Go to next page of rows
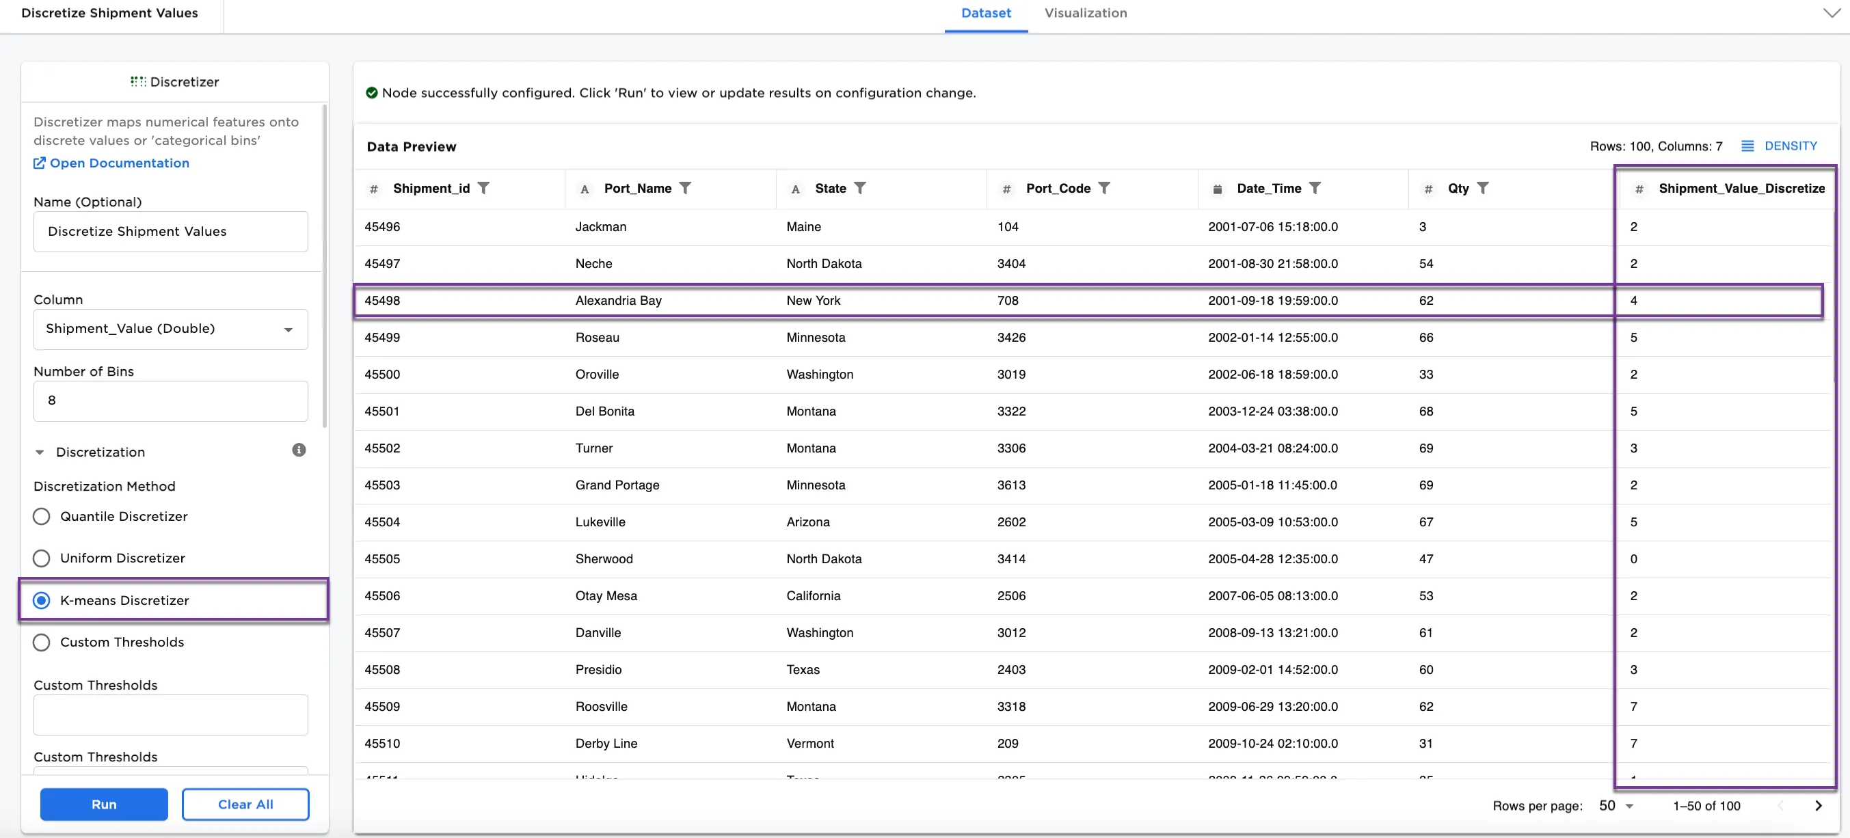Image resolution: width=1850 pixels, height=838 pixels. [x=1818, y=806]
